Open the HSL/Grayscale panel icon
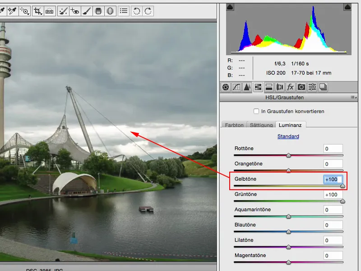The width and height of the screenshot is (361, 271). click(x=258, y=87)
